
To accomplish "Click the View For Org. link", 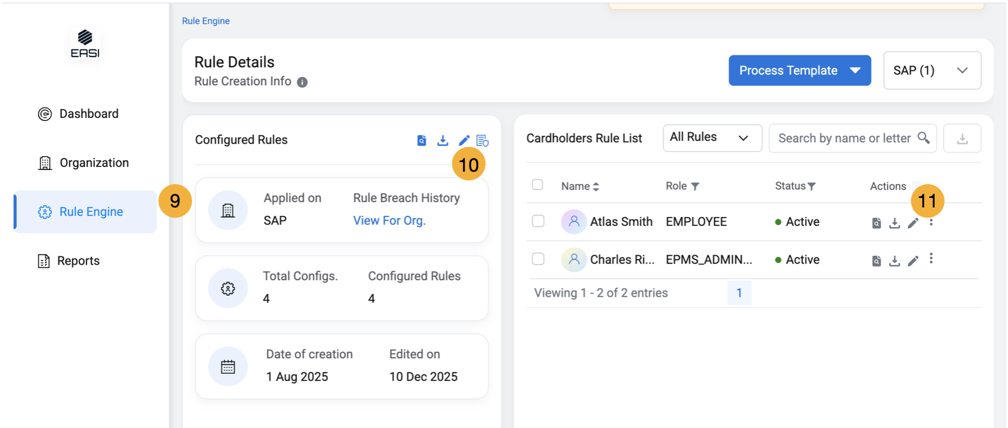I will (389, 221).
